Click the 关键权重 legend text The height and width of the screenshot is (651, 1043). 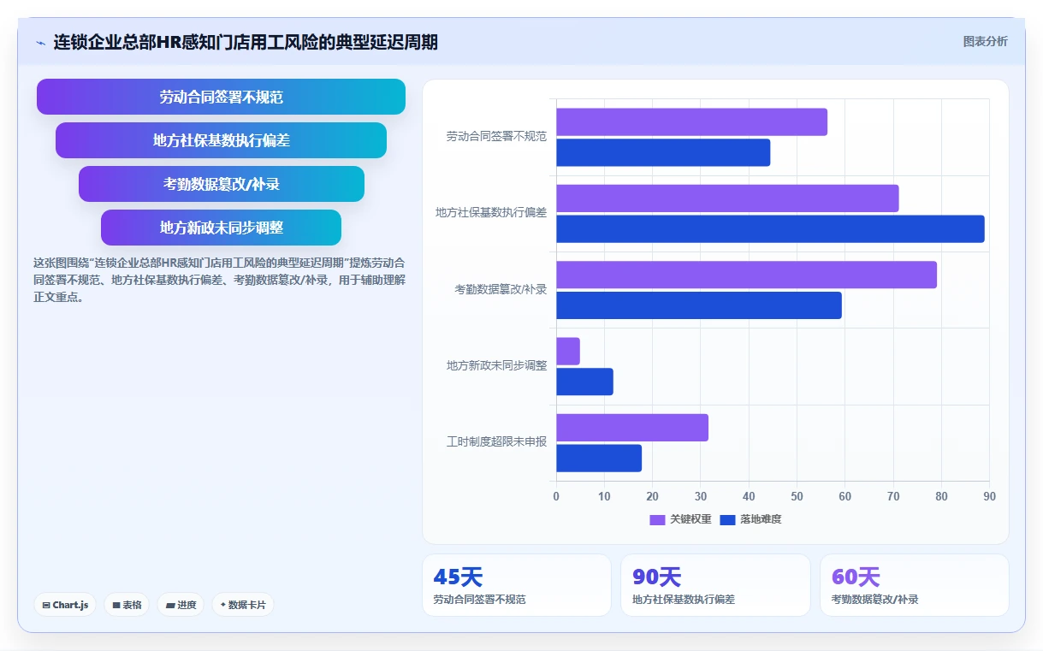[690, 519]
